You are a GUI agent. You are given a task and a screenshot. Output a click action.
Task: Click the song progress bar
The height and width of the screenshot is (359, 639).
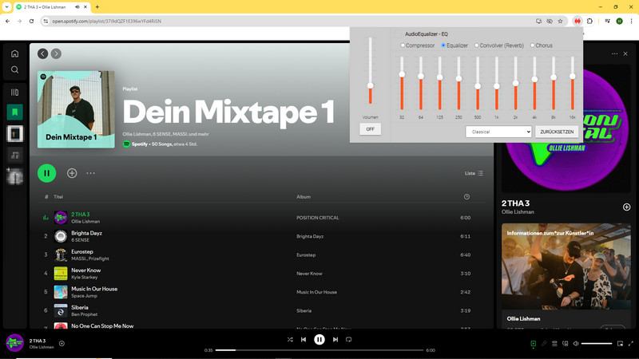click(319, 350)
